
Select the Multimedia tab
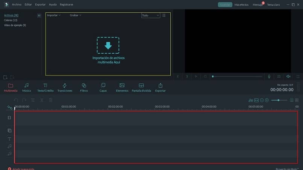pos(11,87)
